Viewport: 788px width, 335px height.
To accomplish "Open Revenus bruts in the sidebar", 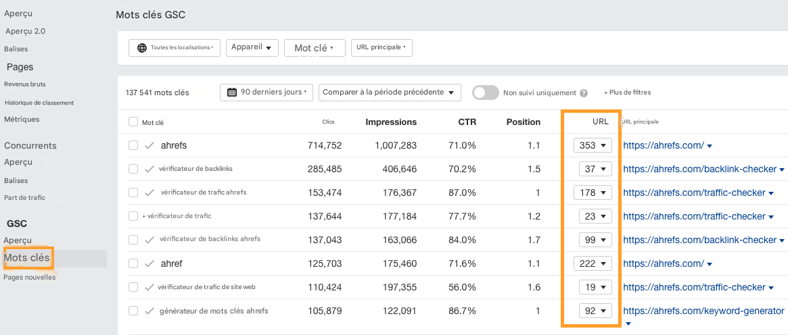I will point(24,84).
